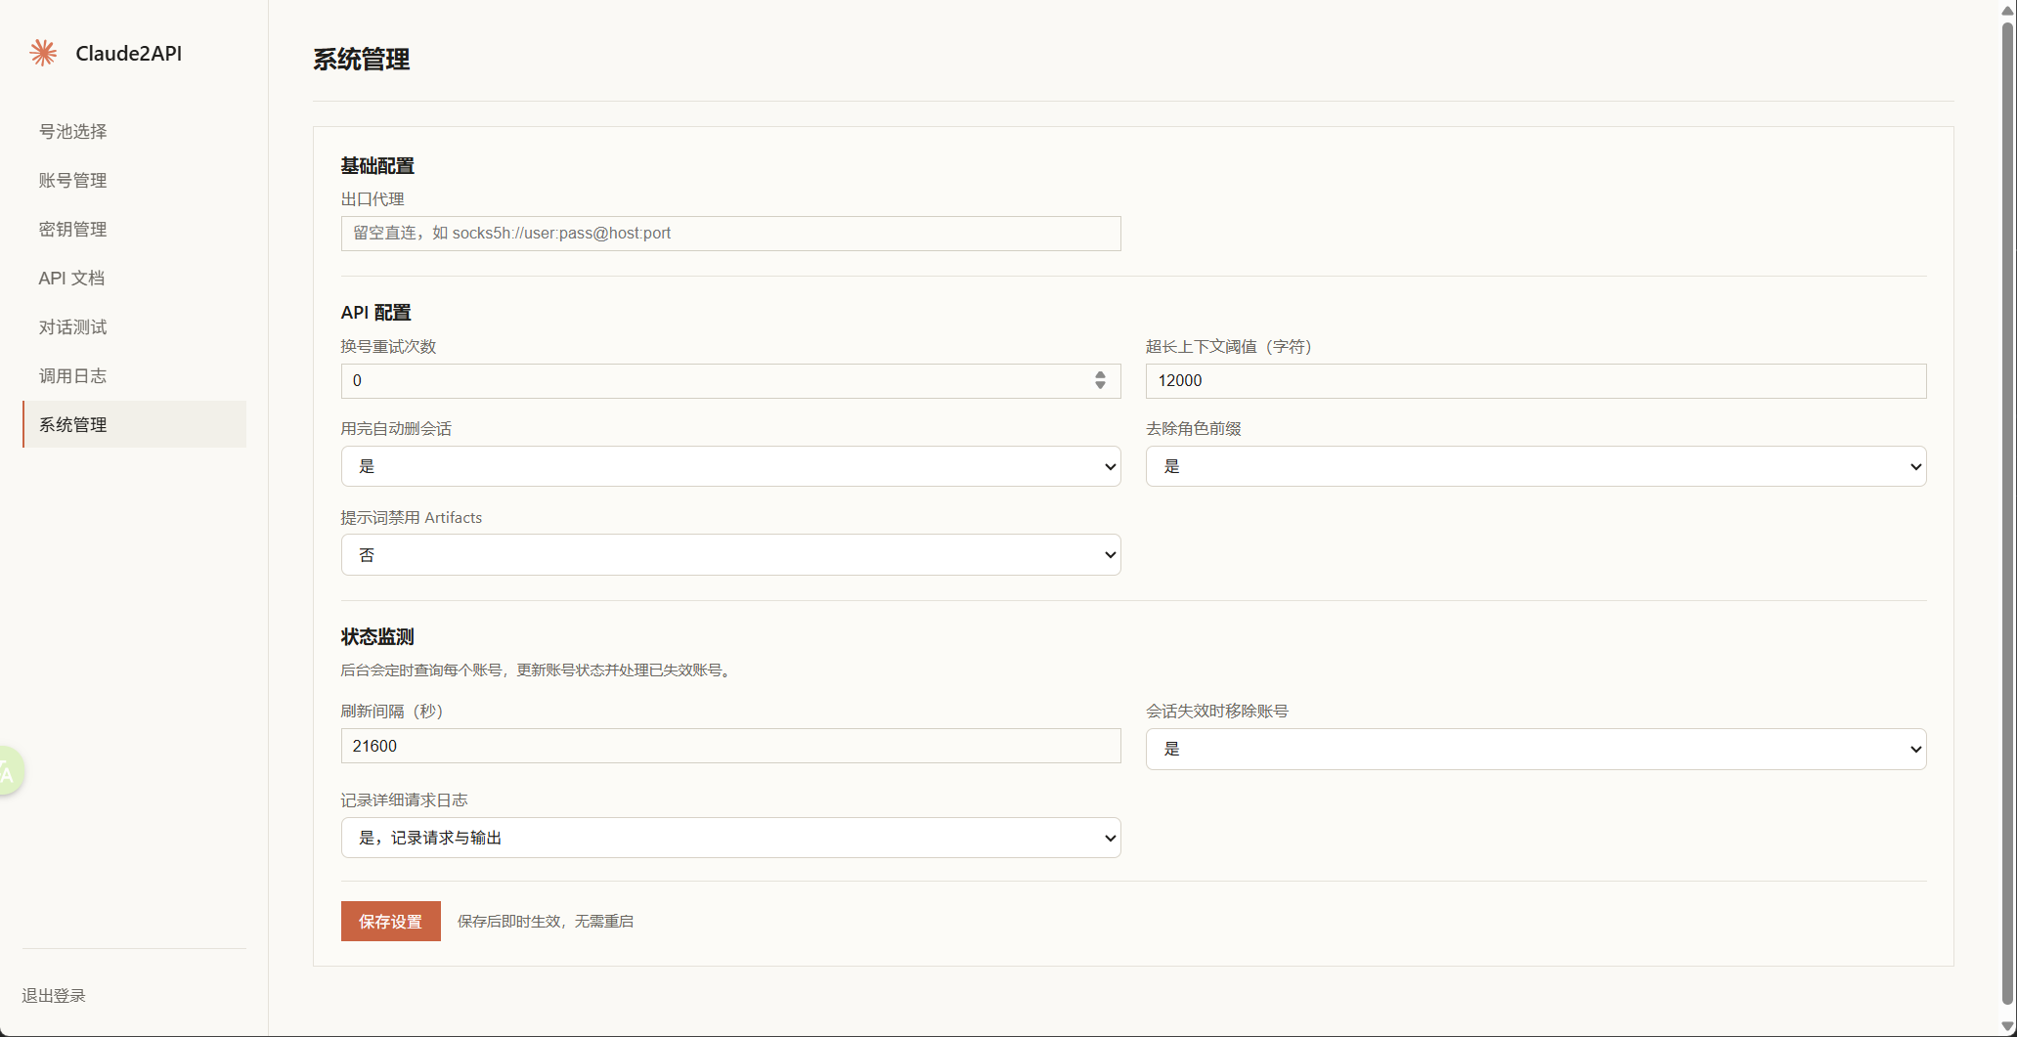The height and width of the screenshot is (1037, 2017).
Task: Expand the 提示词禁用 Artifacts dropdown
Action: (730, 555)
